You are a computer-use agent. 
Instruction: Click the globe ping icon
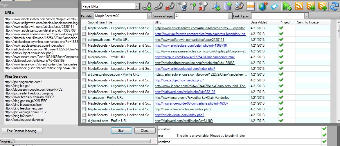point(263,6)
